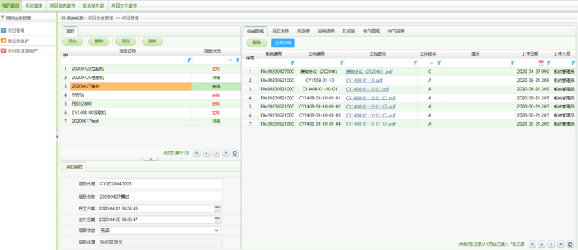This screenshot has height=250, width=578.
Task: Open calendar picker in 上传日期 filter
Action: 541,63
